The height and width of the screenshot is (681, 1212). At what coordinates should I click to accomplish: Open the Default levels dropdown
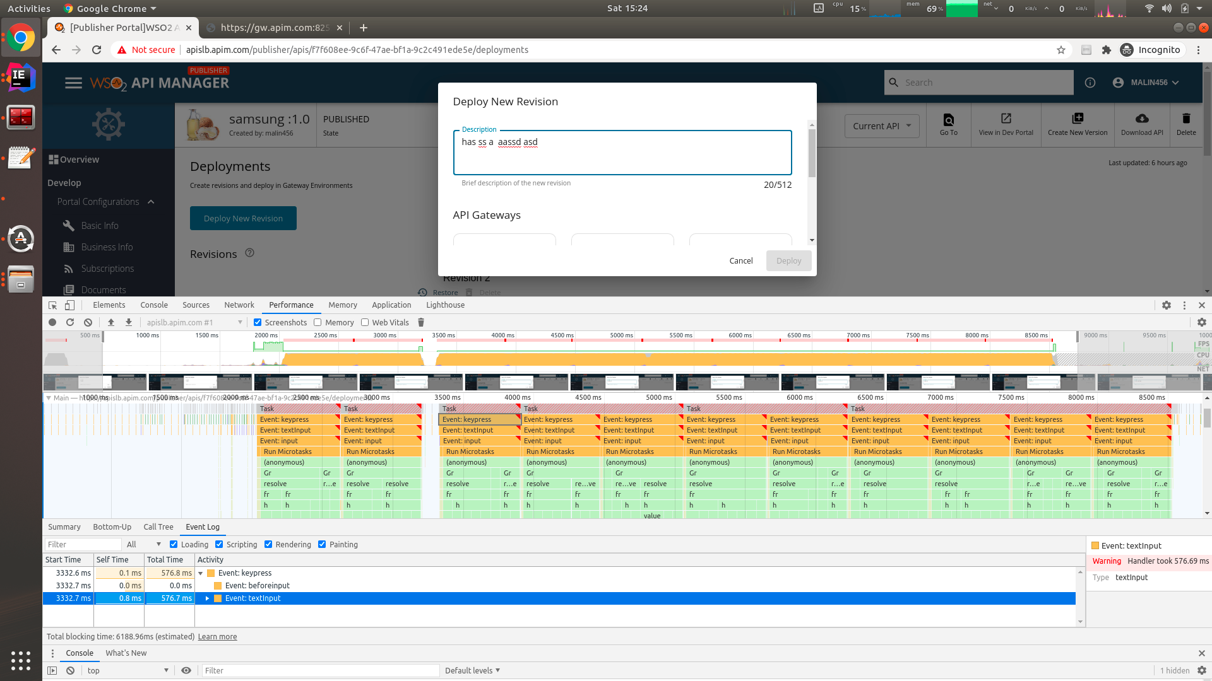coord(472,670)
